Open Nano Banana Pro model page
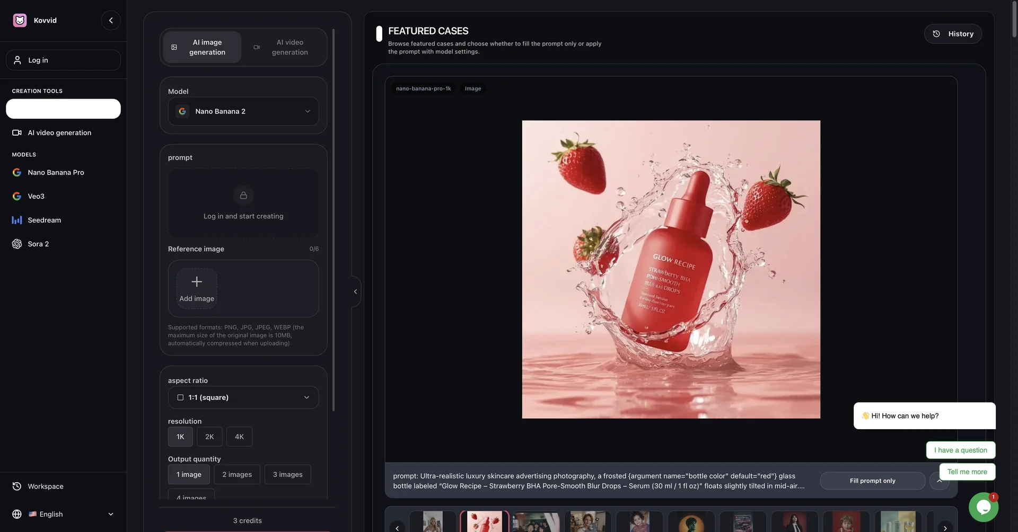This screenshot has height=532, width=1018. click(56, 172)
